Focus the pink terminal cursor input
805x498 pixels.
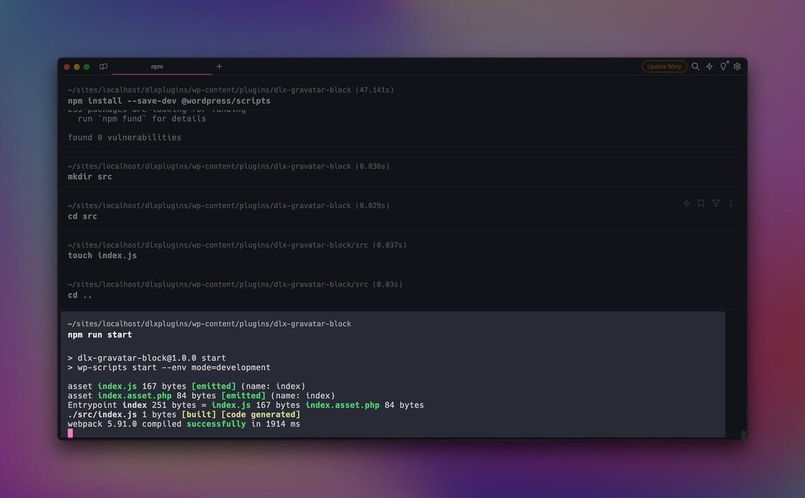tap(70, 433)
